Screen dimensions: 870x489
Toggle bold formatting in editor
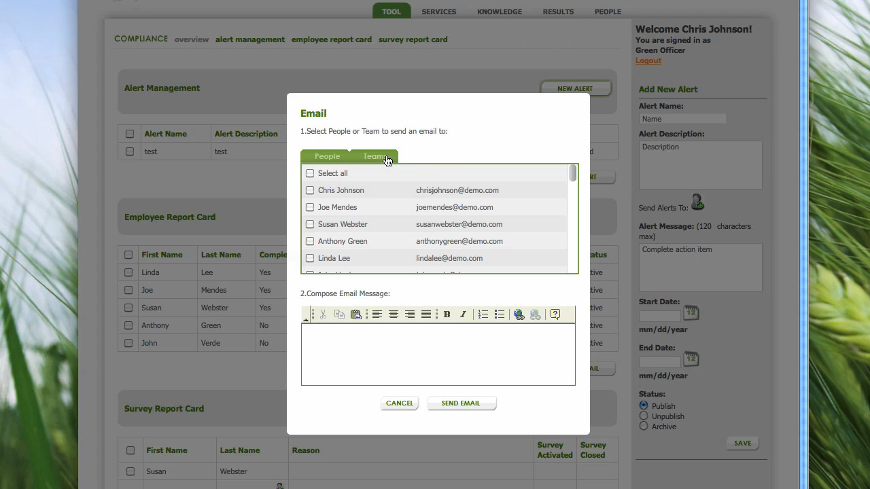[x=447, y=314]
